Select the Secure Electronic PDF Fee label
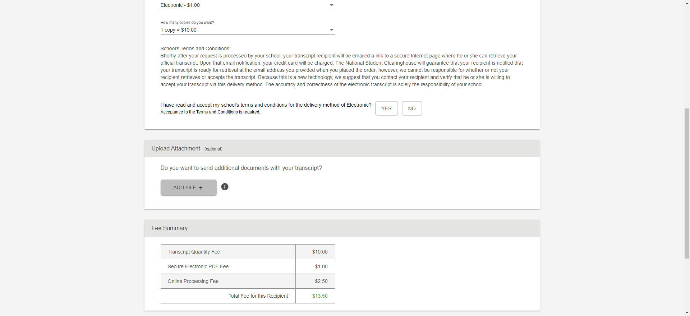Viewport: 690px width, 316px height. click(198, 267)
